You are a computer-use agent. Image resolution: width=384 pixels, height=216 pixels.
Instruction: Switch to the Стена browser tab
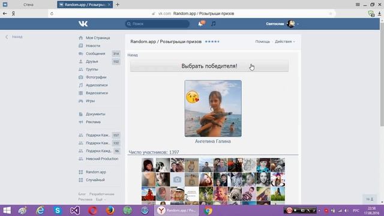pos(28,4)
